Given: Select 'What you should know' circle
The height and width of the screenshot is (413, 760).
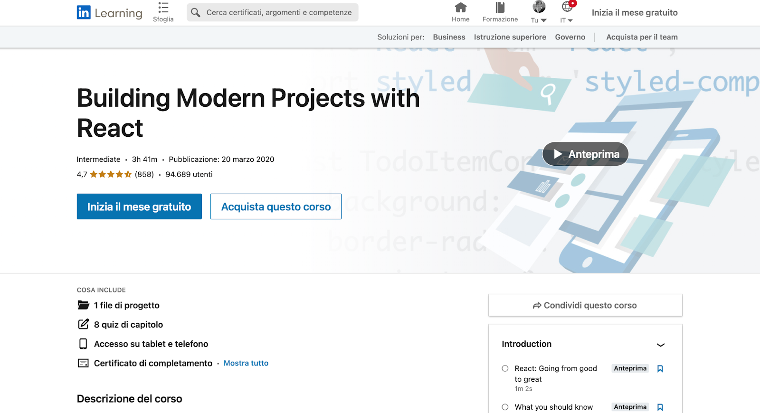Looking at the screenshot, I should [505, 407].
